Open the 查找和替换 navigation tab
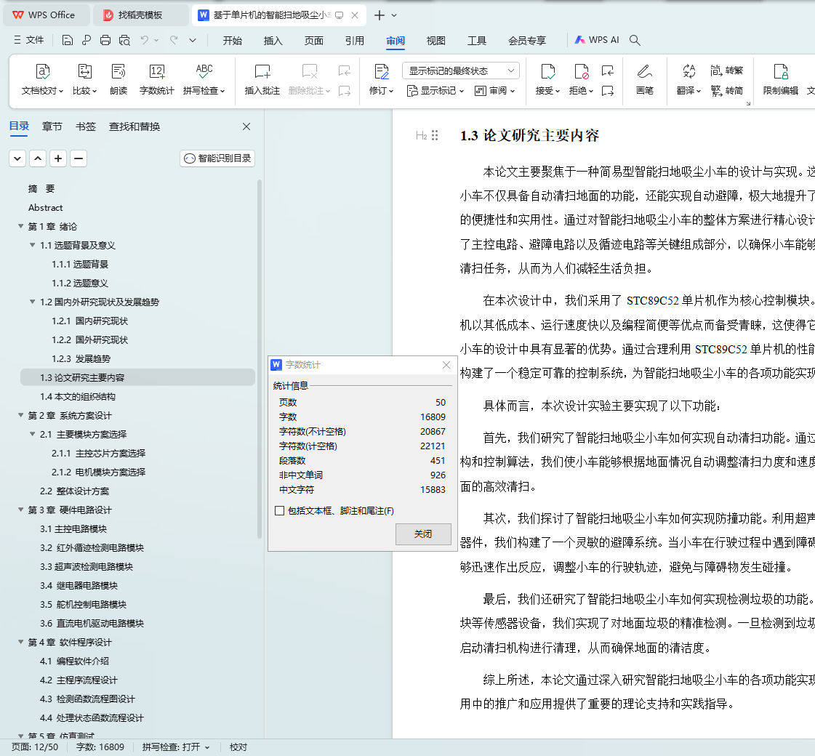815x756 pixels. click(x=135, y=126)
